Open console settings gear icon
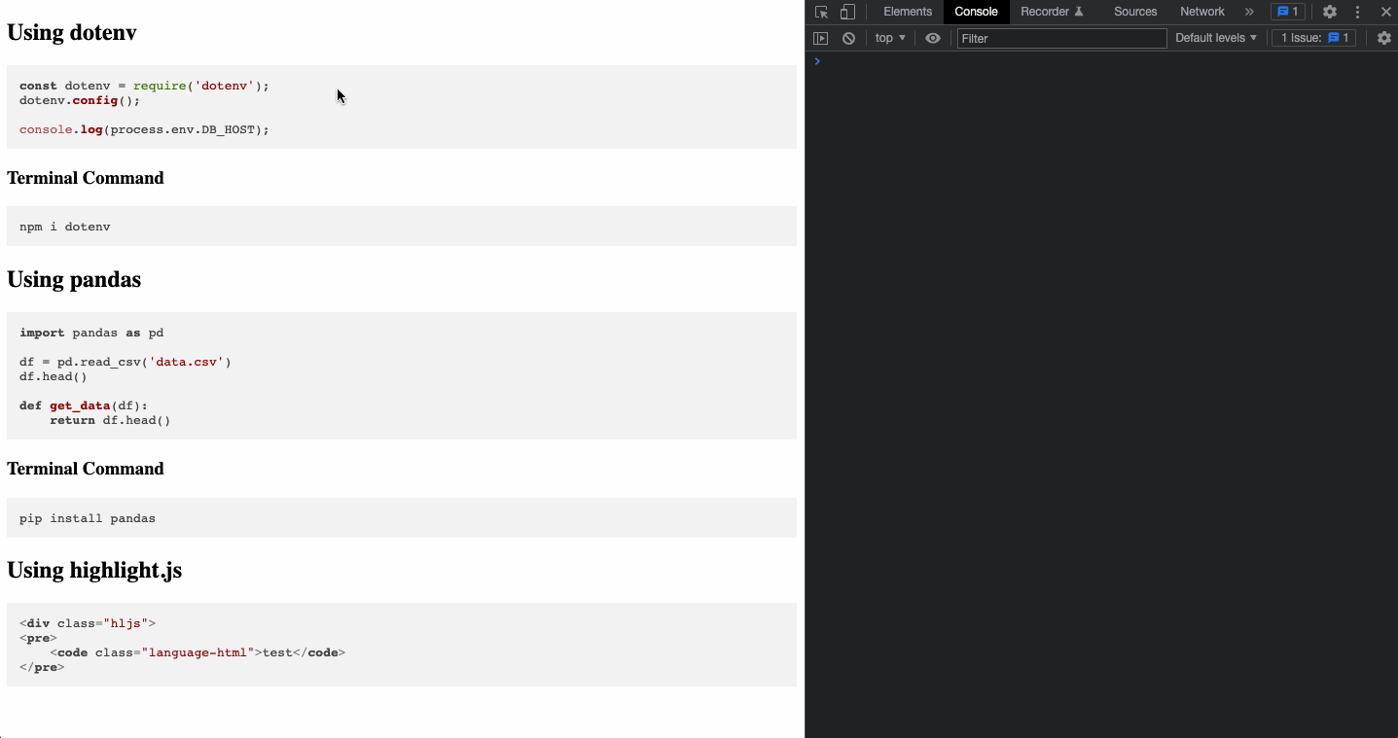The image size is (1398, 738). coord(1384,38)
